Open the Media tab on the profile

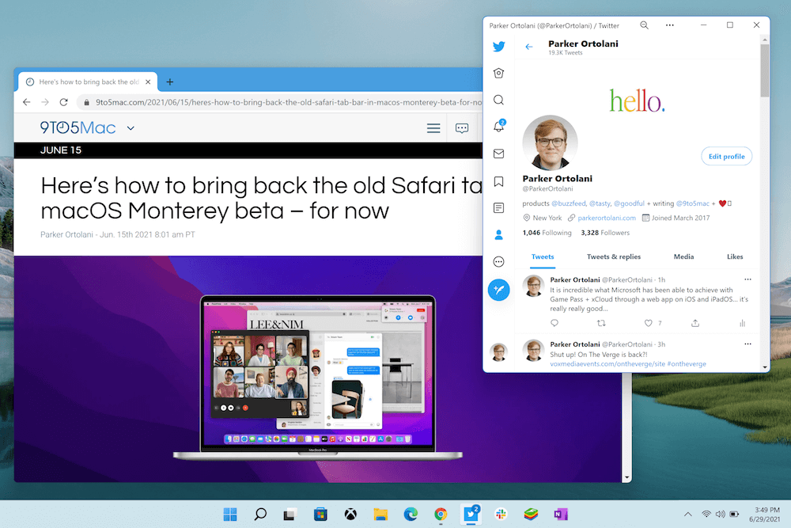click(683, 256)
